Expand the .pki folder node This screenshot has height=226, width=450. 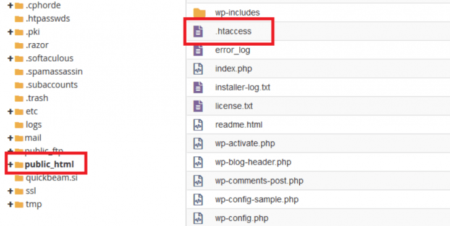[x=11, y=32]
